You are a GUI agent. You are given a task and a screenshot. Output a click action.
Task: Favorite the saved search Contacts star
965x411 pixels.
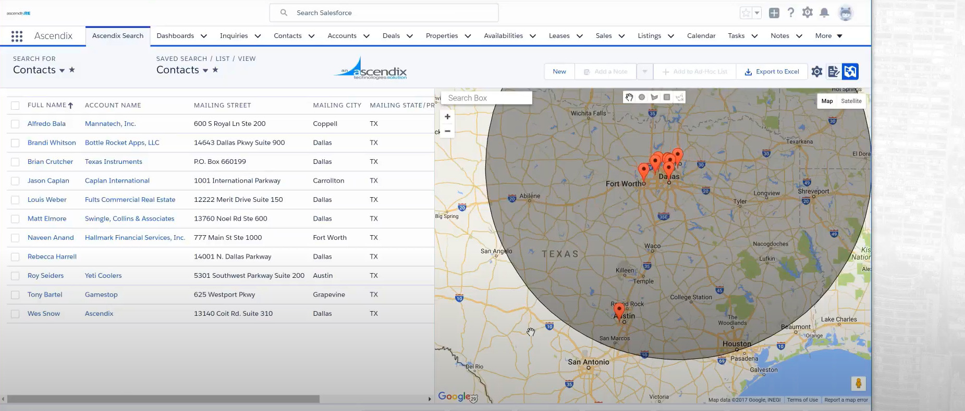(215, 70)
